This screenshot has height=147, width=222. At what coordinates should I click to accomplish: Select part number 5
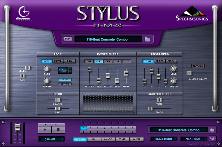(x=112, y=128)
